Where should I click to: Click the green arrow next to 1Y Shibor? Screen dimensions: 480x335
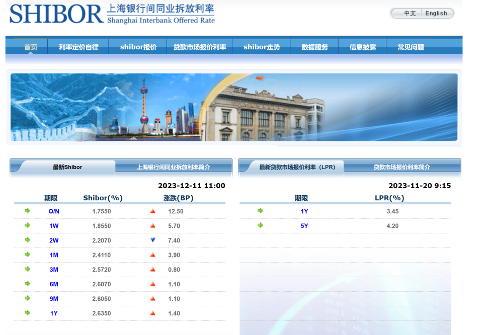28,313
